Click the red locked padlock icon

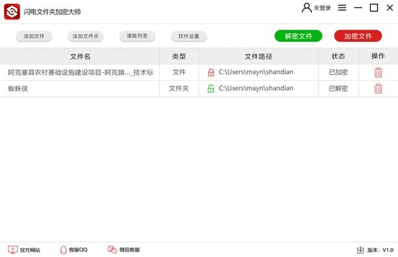coord(211,72)
